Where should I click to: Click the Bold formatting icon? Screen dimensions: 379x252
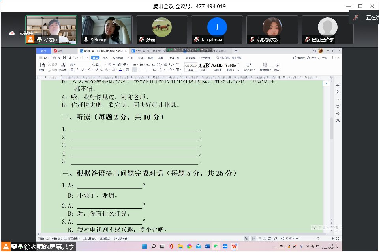click(x=72, y=70)
